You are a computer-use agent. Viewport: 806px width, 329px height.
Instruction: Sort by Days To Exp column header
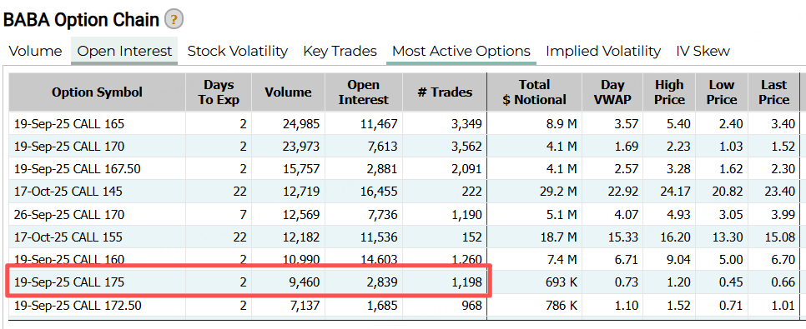coord(219,92)
